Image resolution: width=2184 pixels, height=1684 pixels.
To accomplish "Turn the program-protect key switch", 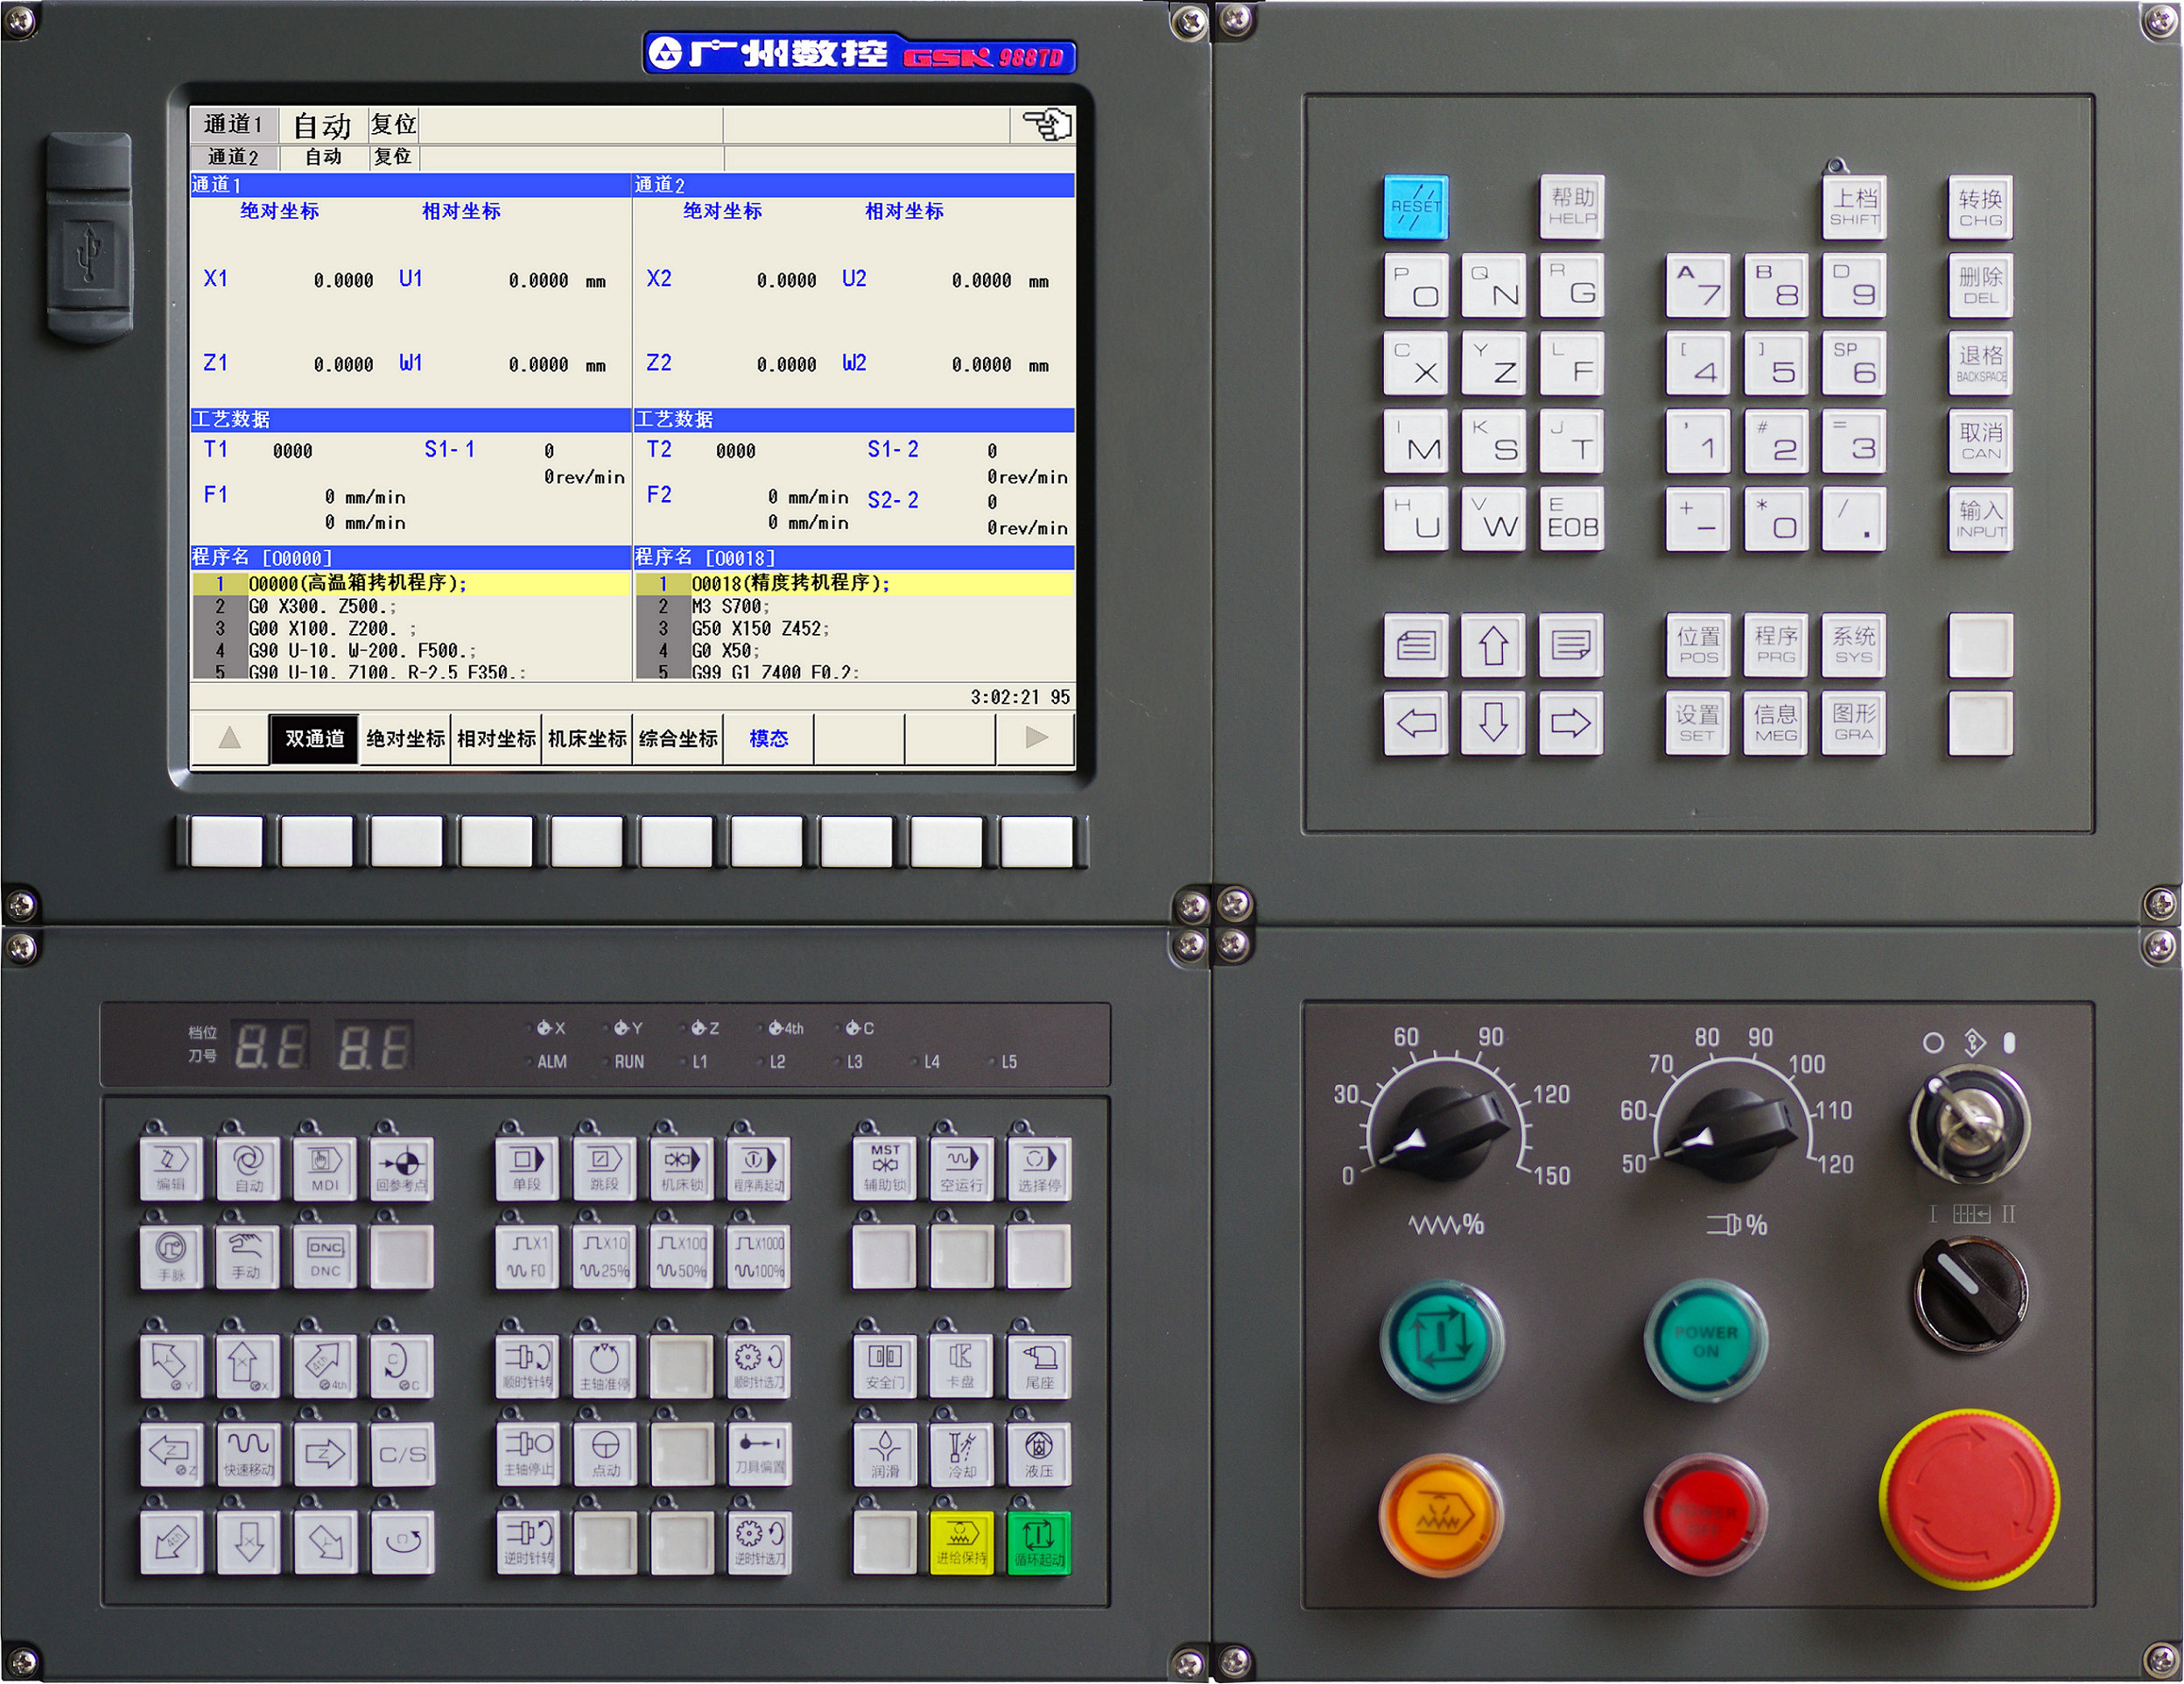I will pyautogui.click(x=1969, y=1123).
